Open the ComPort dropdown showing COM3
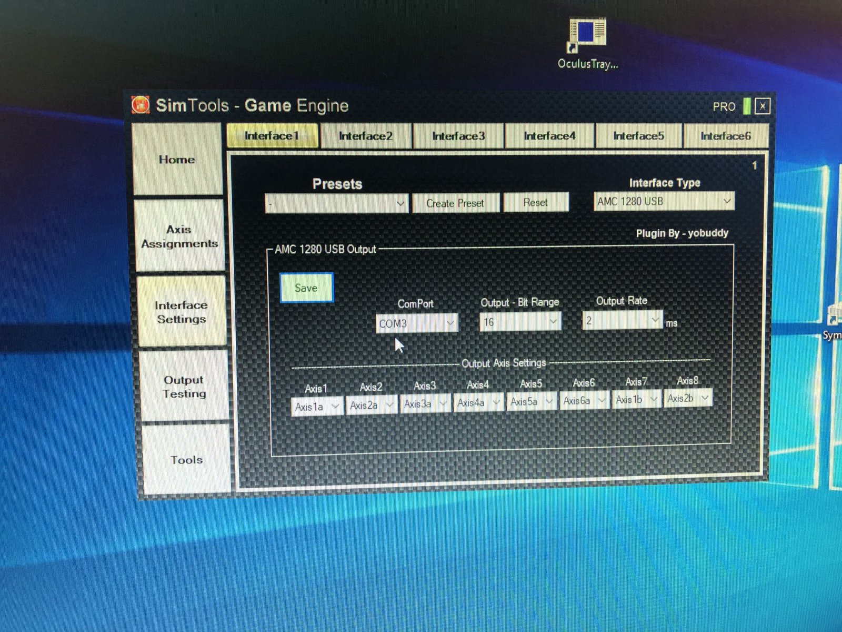 pyautogui.click(x=417, y=323)
